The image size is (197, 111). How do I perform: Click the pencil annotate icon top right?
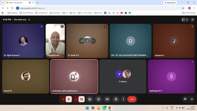pyautogui.click(x=193, y=20)
